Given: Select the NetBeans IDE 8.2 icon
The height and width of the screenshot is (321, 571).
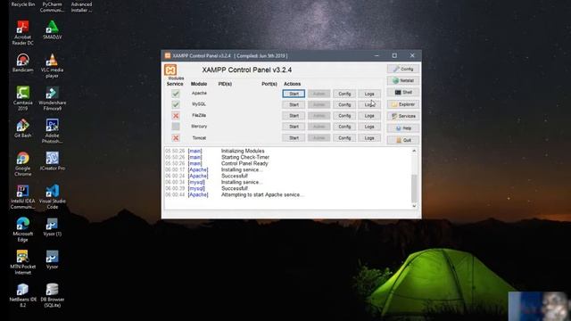Looking at the screenshot, I should point(22,295).
